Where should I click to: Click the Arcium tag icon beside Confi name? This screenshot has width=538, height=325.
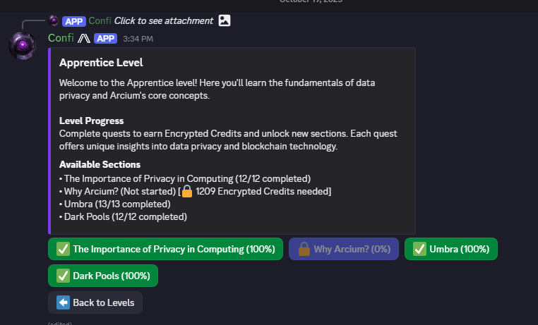click(84, 38)
